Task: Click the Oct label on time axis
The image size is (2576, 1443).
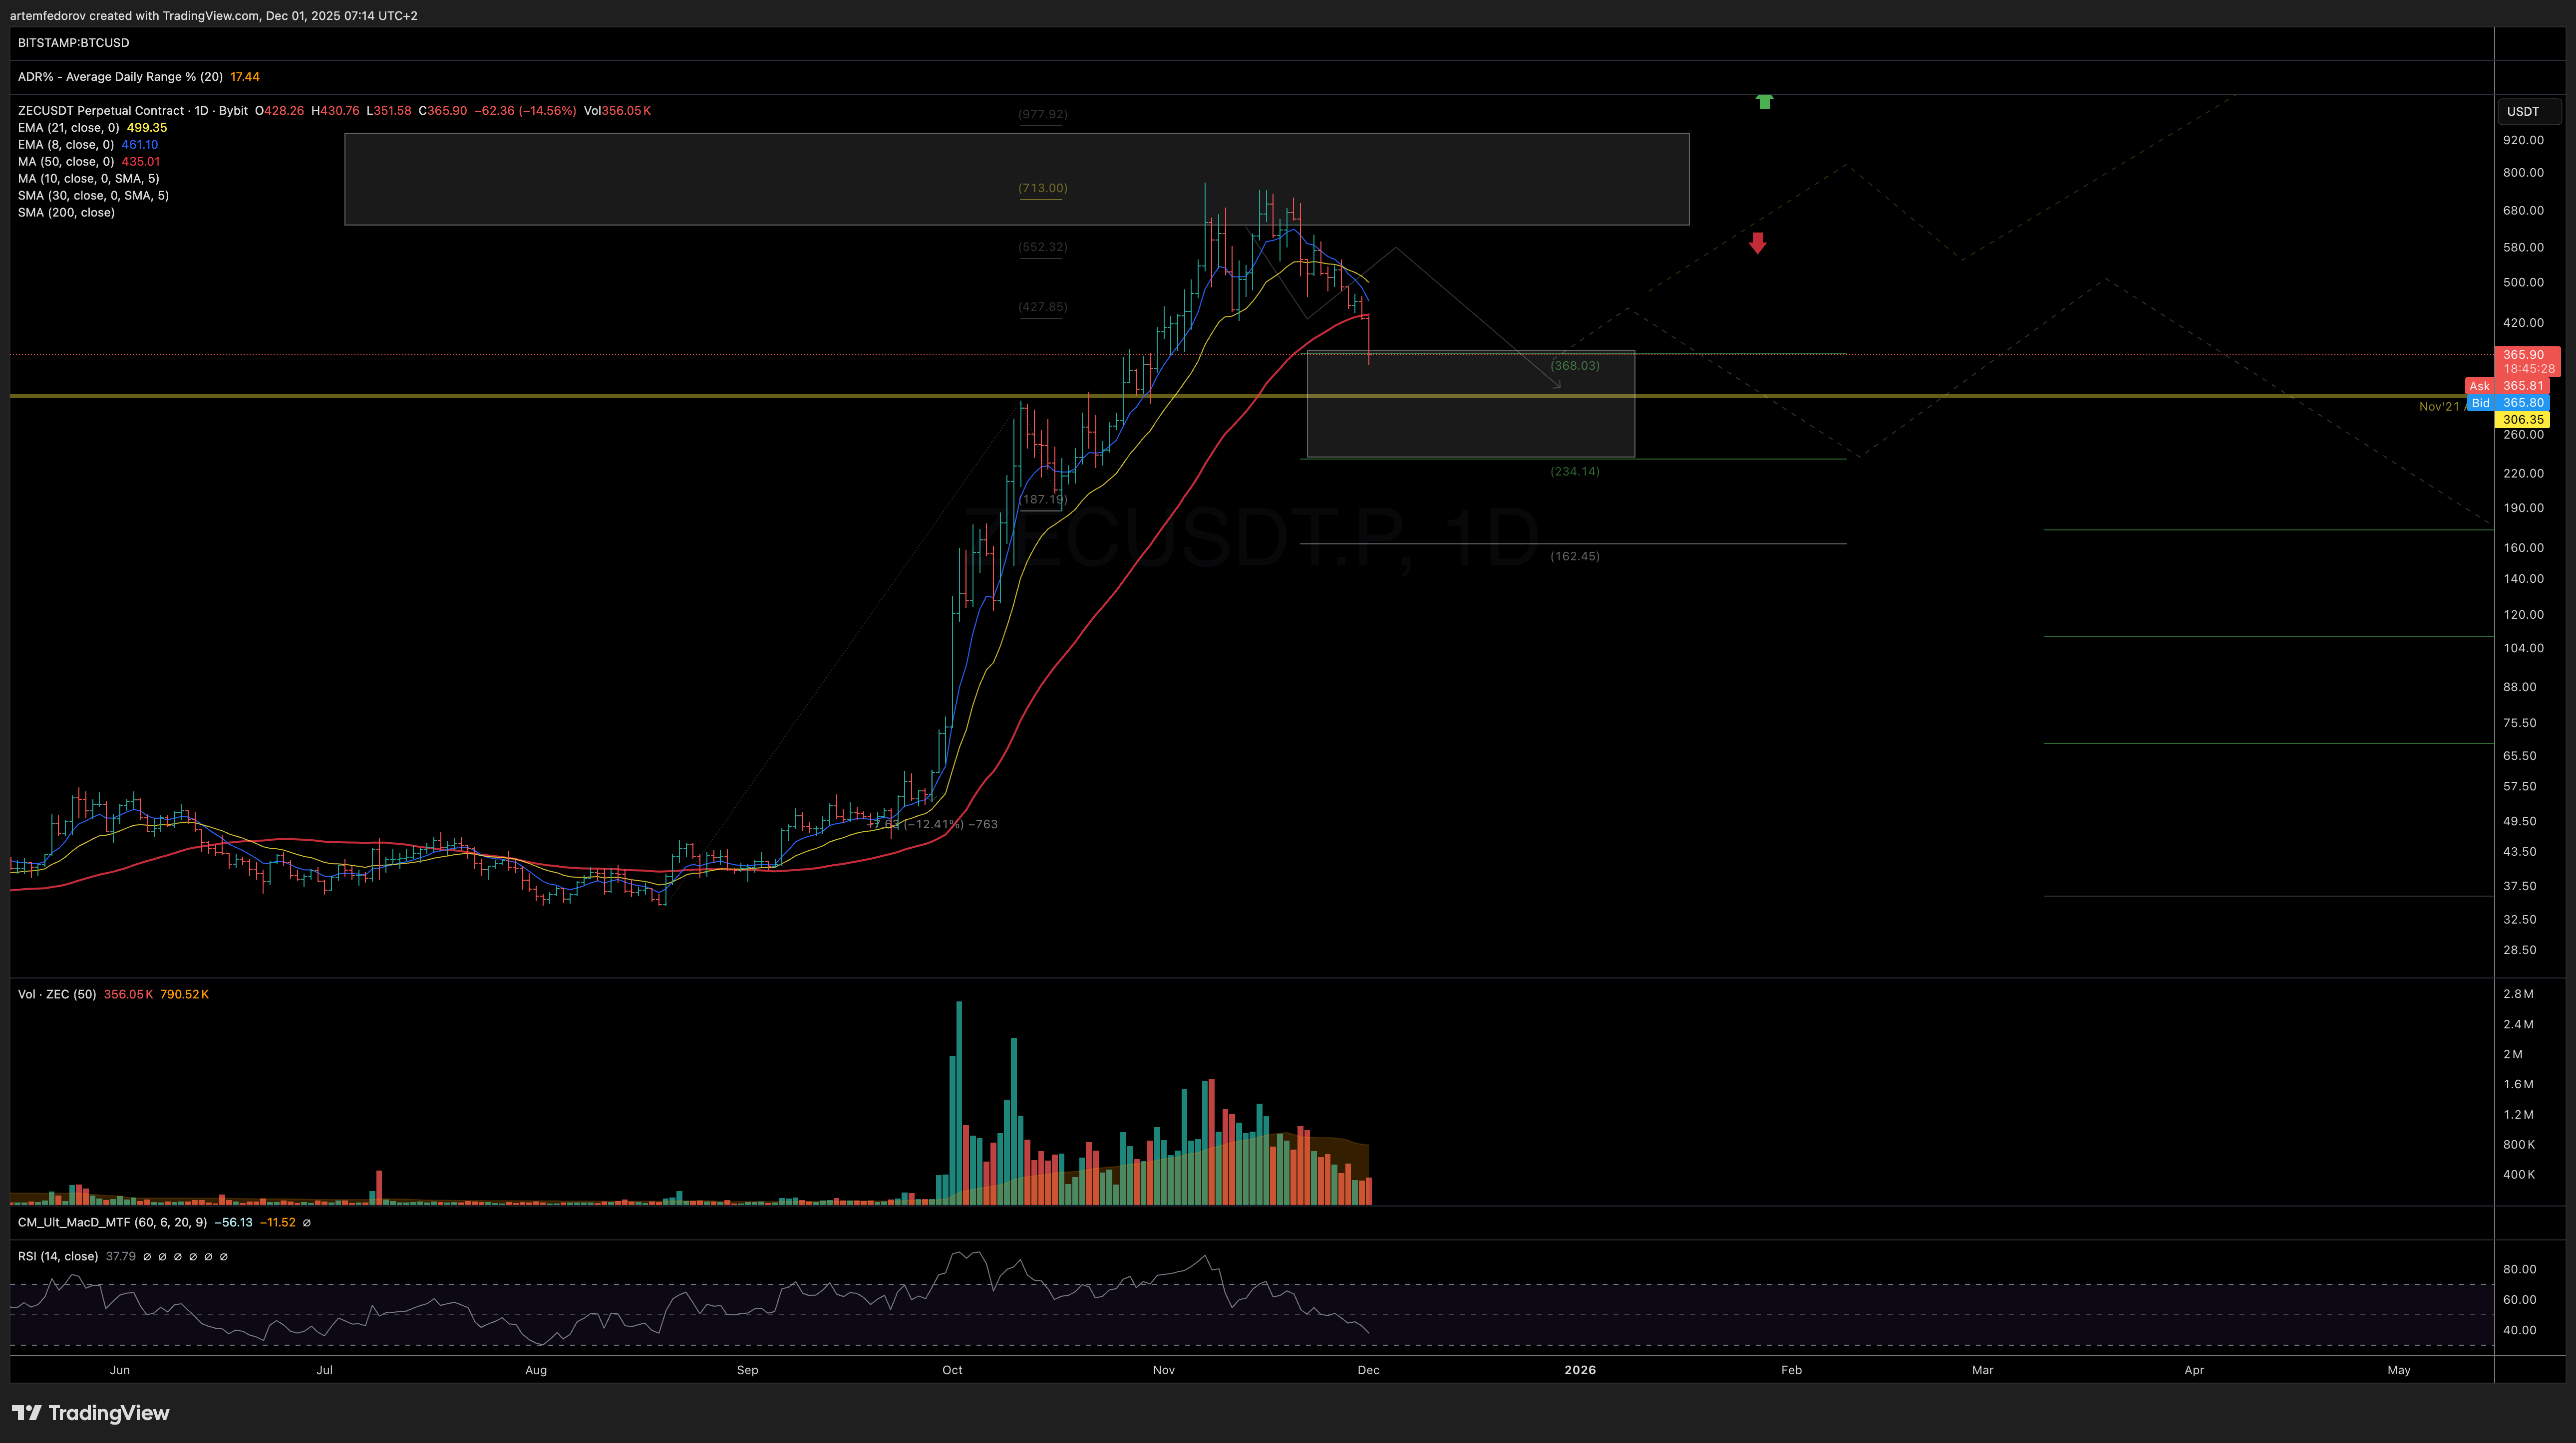Action: click(x=952, y=1370)
